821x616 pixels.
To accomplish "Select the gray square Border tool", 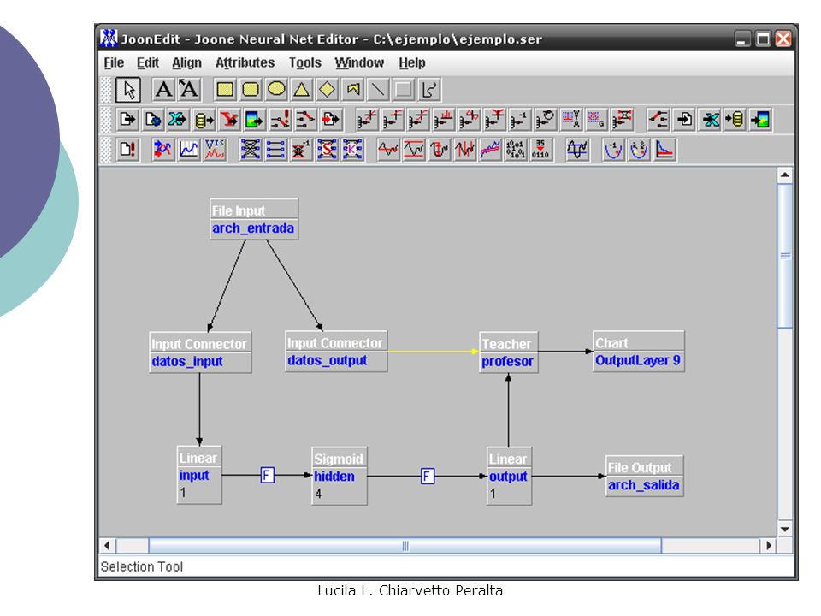I will click(404, 90).
